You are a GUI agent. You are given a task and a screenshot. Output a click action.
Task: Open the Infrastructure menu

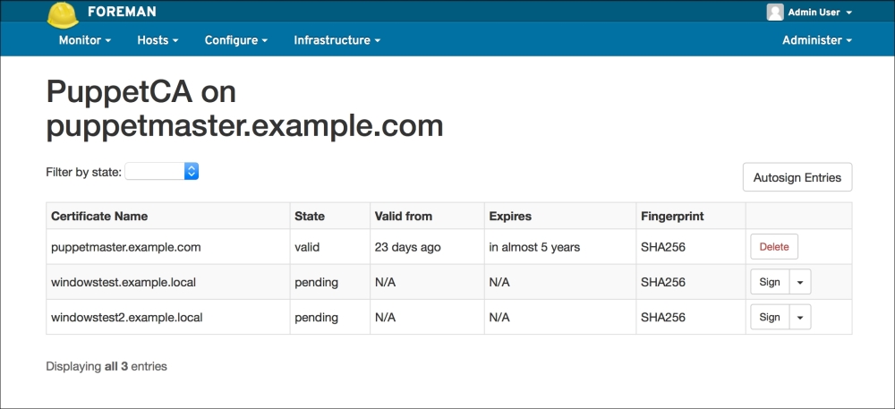click(x=337, y=40)
